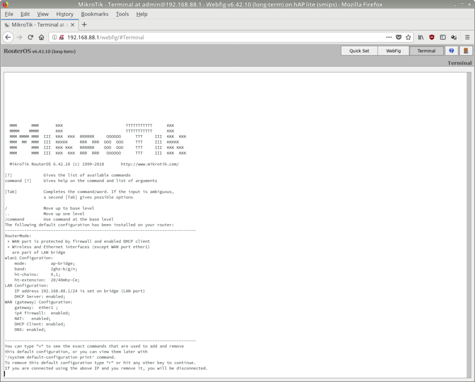The image size is (475, 382).
Task: Open the Tools menu
Action: (x=122, y=14)
